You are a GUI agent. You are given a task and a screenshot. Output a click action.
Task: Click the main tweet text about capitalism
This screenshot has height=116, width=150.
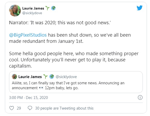74,44
